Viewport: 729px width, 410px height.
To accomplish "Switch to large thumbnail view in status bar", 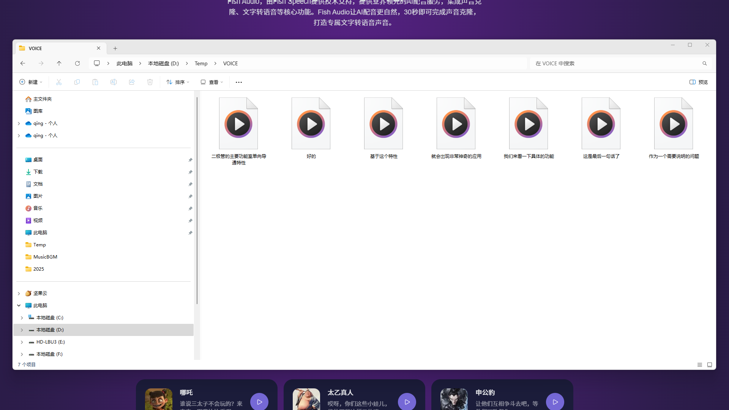I will [710, 365].
